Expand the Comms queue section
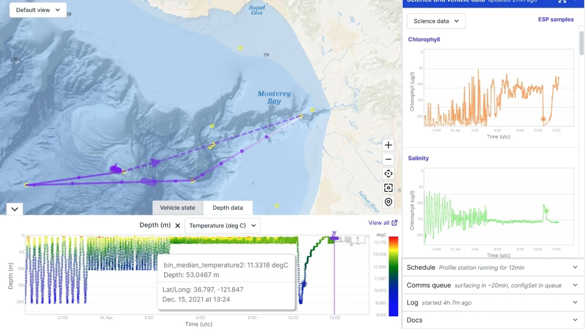Viewport: 585px width, 329px height. click(492, 285)
